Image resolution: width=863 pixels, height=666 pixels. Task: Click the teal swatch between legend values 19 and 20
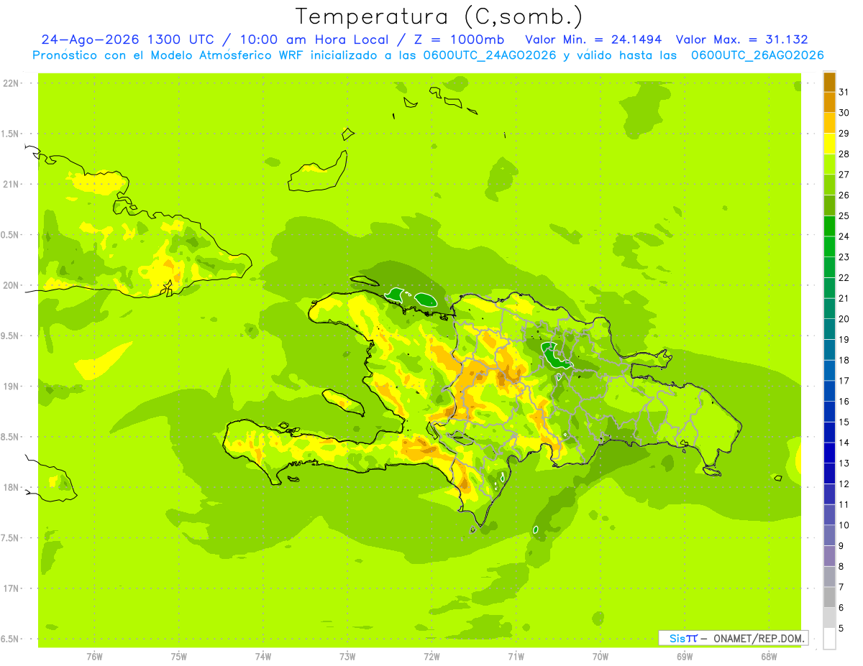(829, 329)
